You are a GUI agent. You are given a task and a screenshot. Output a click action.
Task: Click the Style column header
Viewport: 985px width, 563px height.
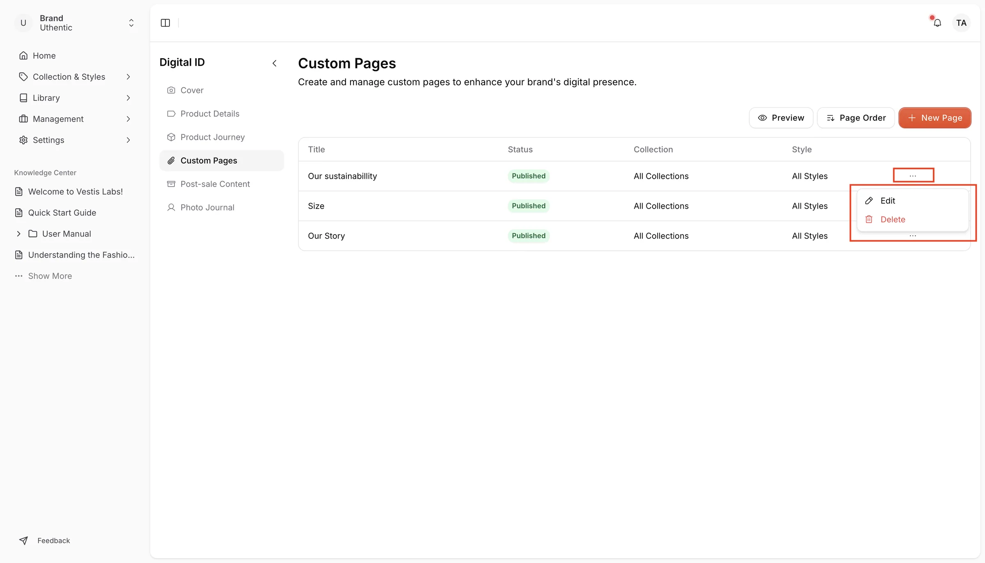(802, 149)
